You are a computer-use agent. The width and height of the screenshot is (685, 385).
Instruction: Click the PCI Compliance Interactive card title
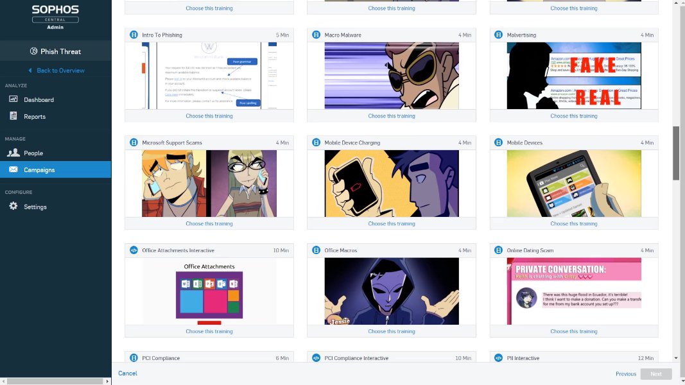click(x=356, y=358)
